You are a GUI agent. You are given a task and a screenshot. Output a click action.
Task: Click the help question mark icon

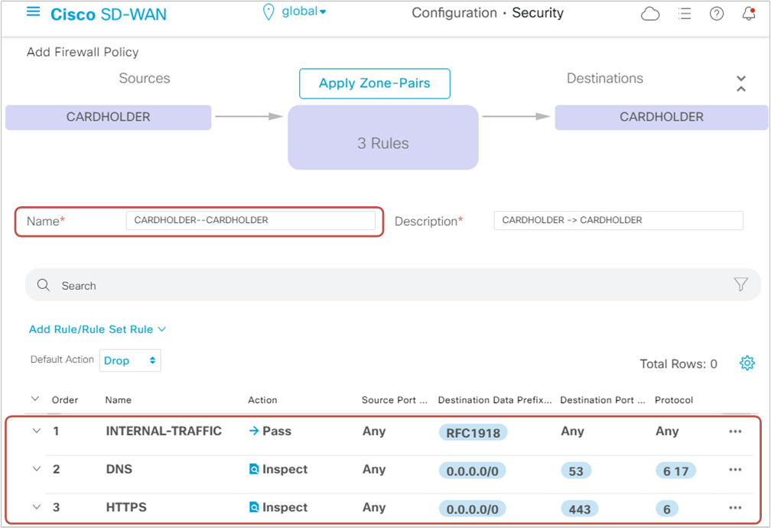click(716, 13)
